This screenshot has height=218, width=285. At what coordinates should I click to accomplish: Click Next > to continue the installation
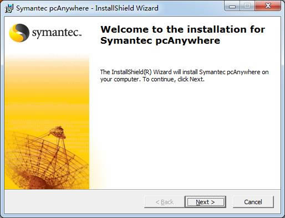205,202
